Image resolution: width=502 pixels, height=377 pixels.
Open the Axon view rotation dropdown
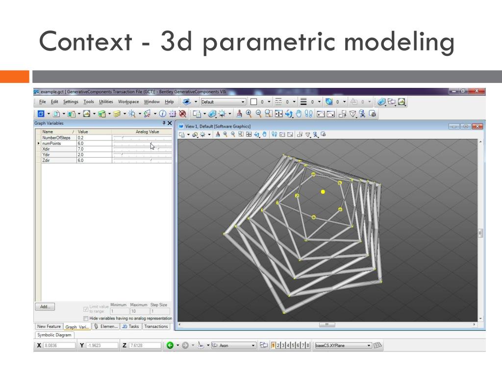tap(234, 345)
